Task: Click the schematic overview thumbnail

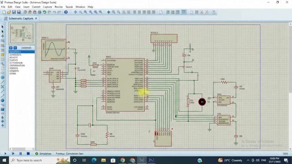Action: [x=22, y=33]
